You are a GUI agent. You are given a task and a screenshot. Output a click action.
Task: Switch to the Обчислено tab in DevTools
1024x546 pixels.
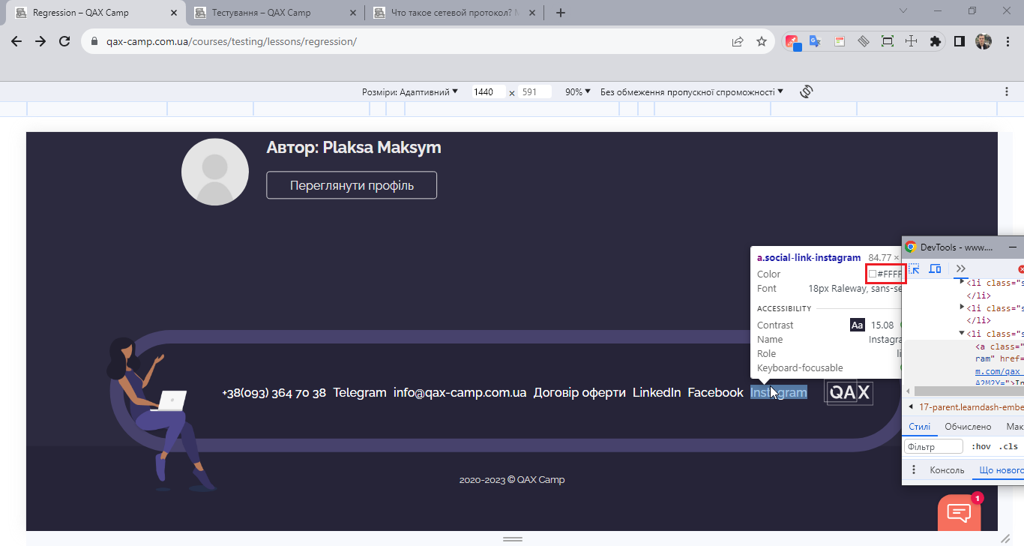pyautogui.click(x=968, y=426)
